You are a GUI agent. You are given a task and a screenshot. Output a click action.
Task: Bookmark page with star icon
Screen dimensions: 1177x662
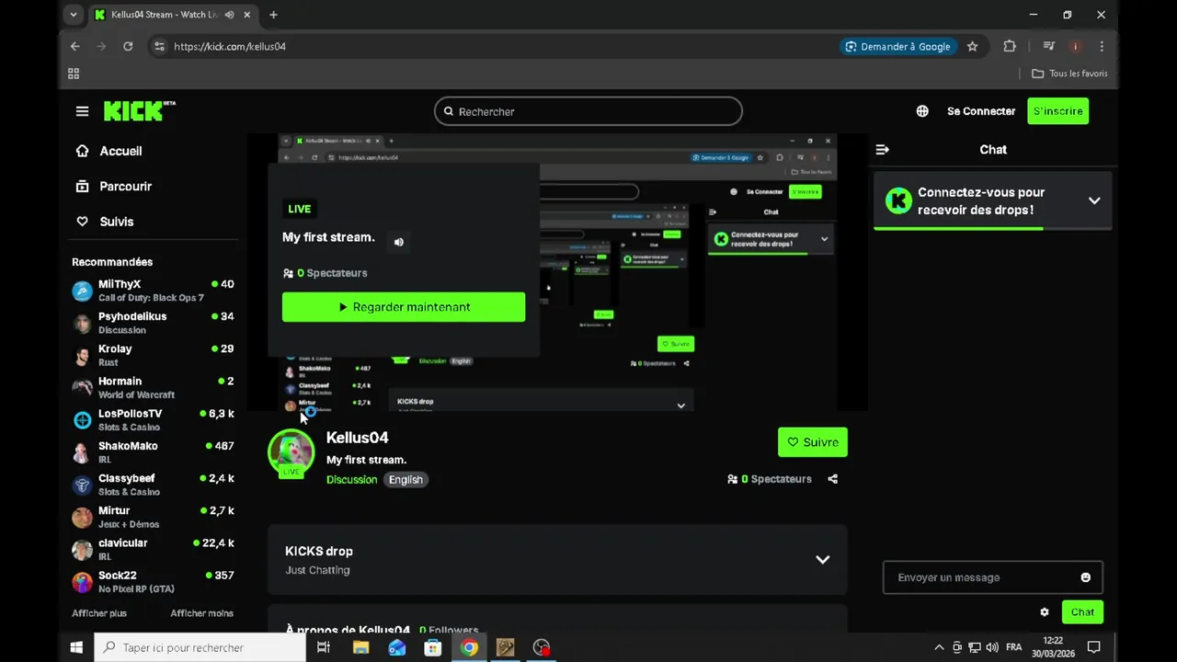[x=972, y=46]
